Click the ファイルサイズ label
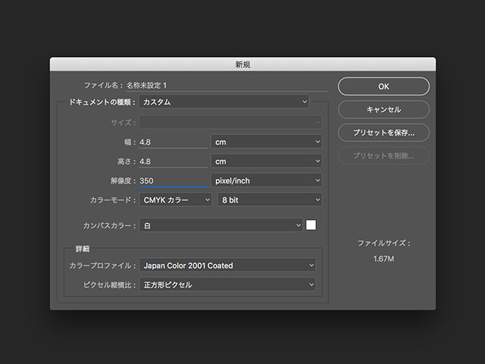 [x=384, y=243]
